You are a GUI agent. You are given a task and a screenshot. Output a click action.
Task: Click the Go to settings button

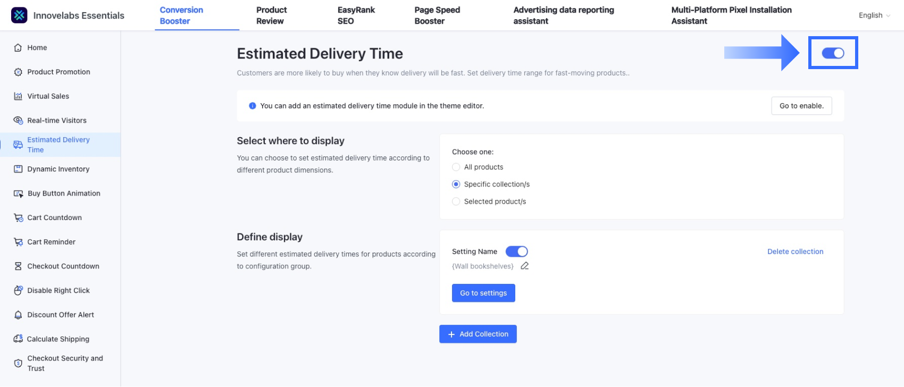(x=483, y=293)
